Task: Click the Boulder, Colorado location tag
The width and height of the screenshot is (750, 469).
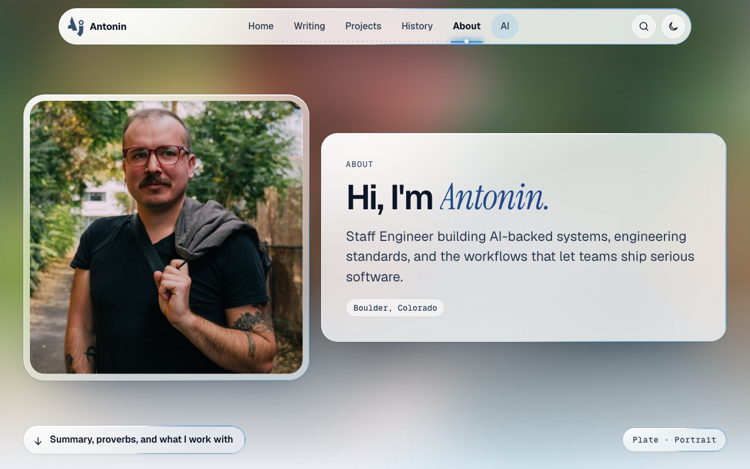Action: 396,308
